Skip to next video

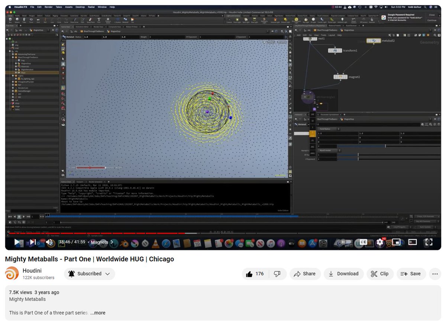click(x=33, y=242)
